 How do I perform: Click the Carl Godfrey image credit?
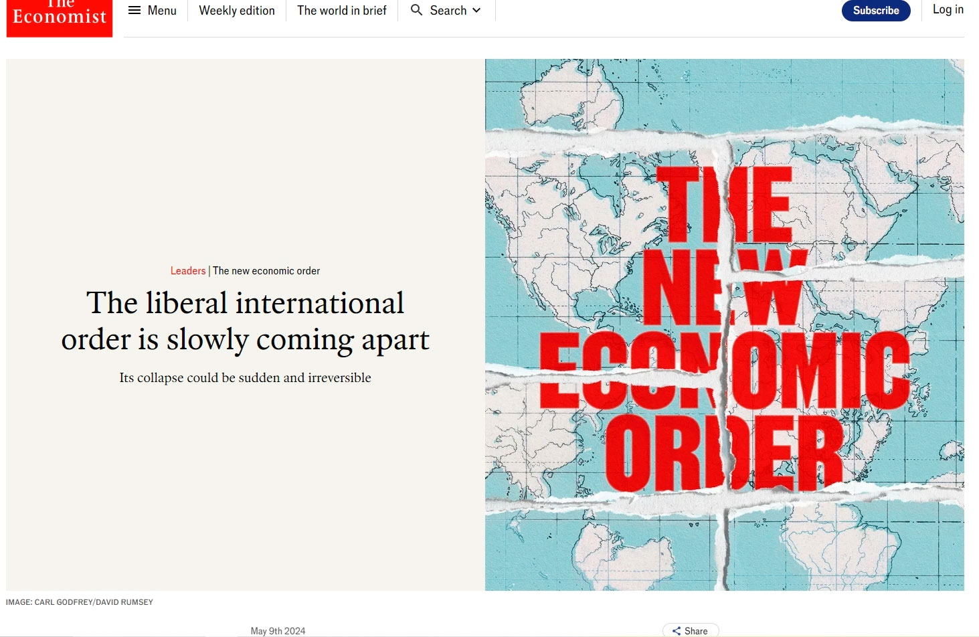(x=80, y=602)
